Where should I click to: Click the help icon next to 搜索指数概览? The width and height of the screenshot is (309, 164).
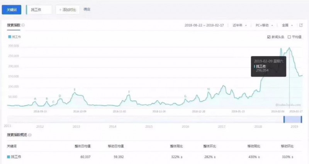(30, 135)
